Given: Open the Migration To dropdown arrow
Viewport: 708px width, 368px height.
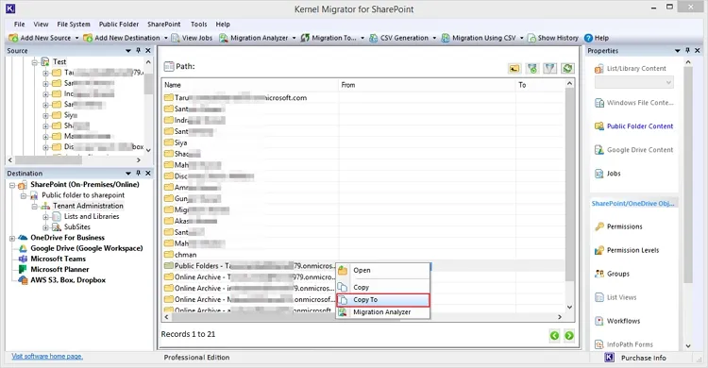Looking at the screenshot, I should tap(362, 38).
